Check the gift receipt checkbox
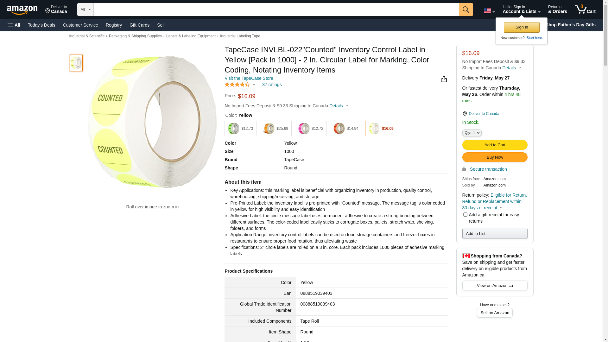Viewport: 608px width, 342px height. coord(465,215)
